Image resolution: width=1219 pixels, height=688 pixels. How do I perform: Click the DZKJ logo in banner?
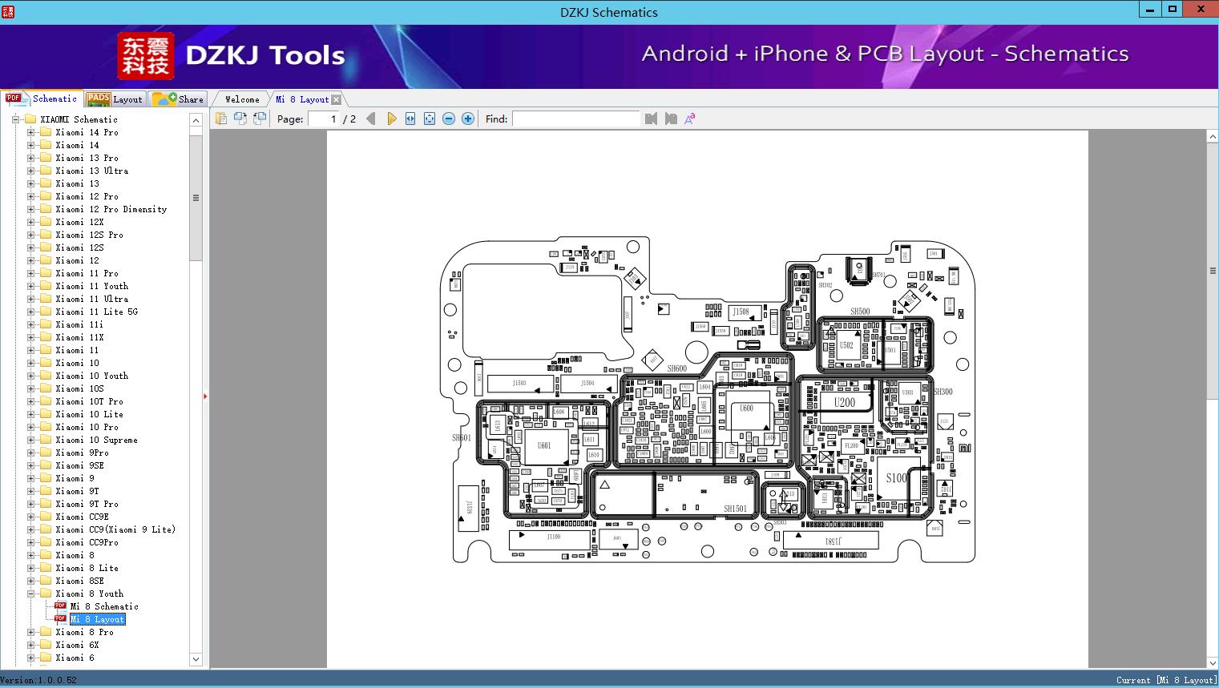[x=145, y=56]
